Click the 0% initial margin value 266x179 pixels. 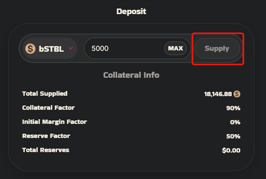click(235, 122)
